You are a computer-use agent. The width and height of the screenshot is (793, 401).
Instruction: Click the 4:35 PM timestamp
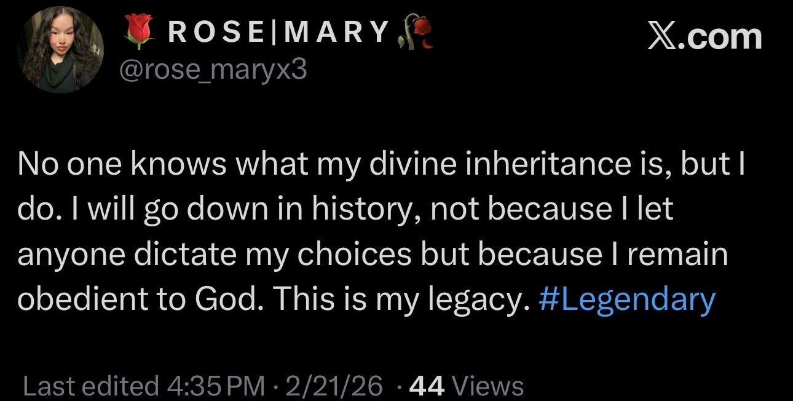click(215, 386)
